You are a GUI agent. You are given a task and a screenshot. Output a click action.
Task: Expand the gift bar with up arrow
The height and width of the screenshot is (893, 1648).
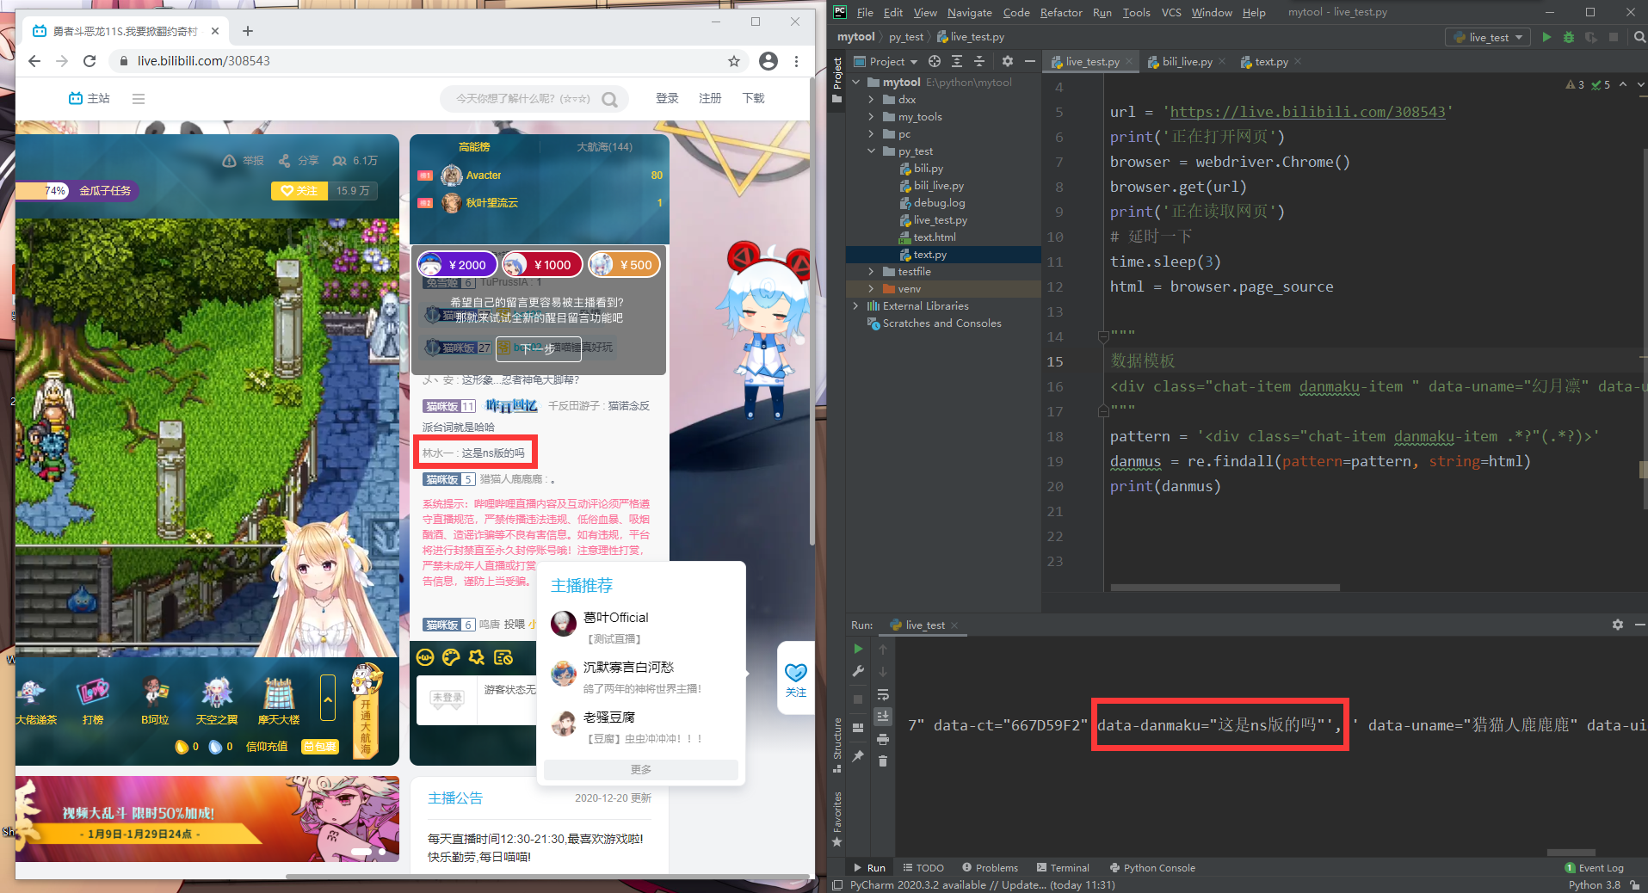pyautogui.click(x=328, y=698)
